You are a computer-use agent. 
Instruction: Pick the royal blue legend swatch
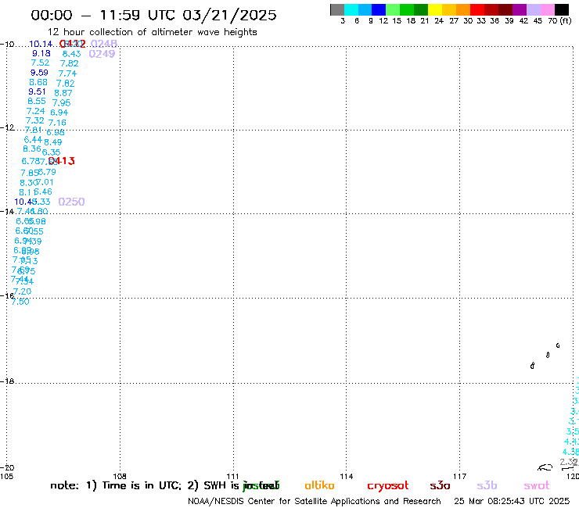point(379,9)
